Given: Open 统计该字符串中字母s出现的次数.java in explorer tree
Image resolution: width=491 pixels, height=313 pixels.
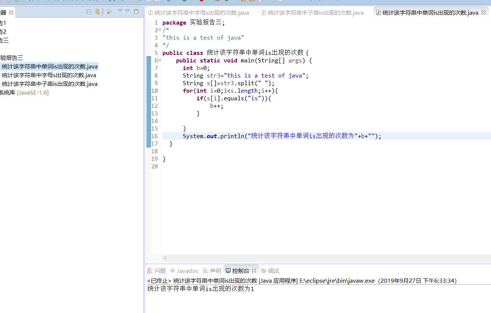Looking at the screenshot, I should [x=49, y=75].
